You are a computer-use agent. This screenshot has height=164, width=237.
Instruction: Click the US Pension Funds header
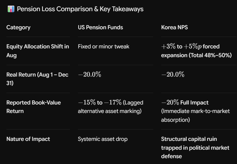click(100, 27)
